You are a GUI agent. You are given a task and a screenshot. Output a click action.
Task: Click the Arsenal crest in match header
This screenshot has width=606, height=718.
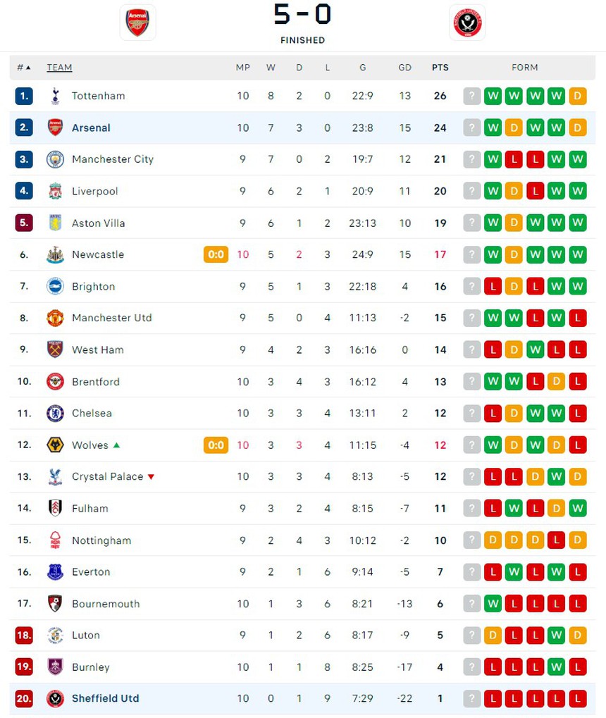click(x=137, y=23)
